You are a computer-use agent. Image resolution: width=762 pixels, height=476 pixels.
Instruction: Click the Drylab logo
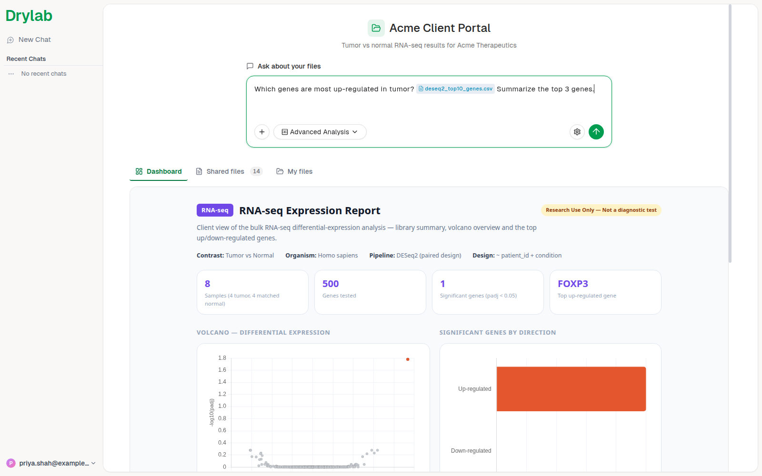pos(29,16)
